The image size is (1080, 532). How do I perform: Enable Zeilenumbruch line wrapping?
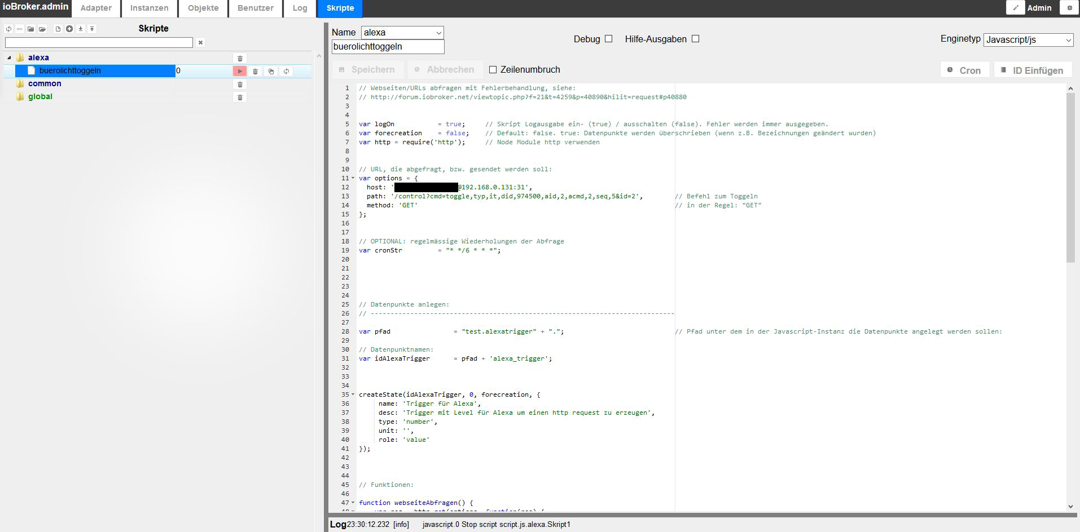coord(493,70)
